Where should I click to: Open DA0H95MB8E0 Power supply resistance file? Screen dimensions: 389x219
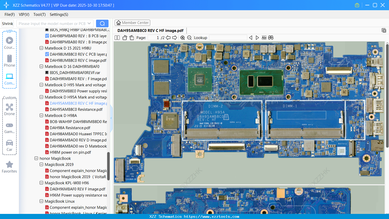click(x=76, y=91)
